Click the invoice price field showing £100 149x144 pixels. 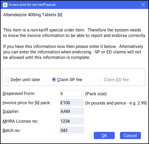click(72, 102)
